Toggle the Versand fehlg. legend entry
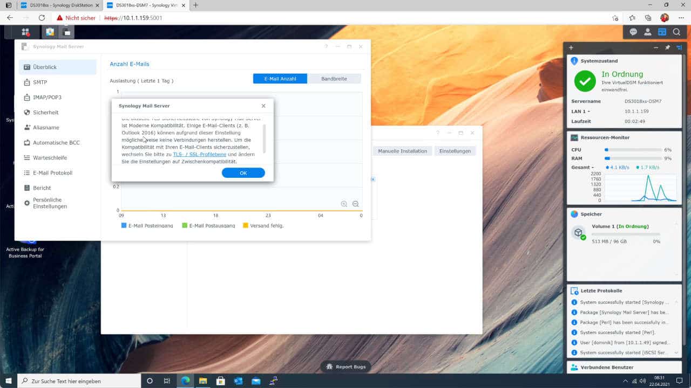The width and height of the screenshot is (691, 388). click(263, 225)
